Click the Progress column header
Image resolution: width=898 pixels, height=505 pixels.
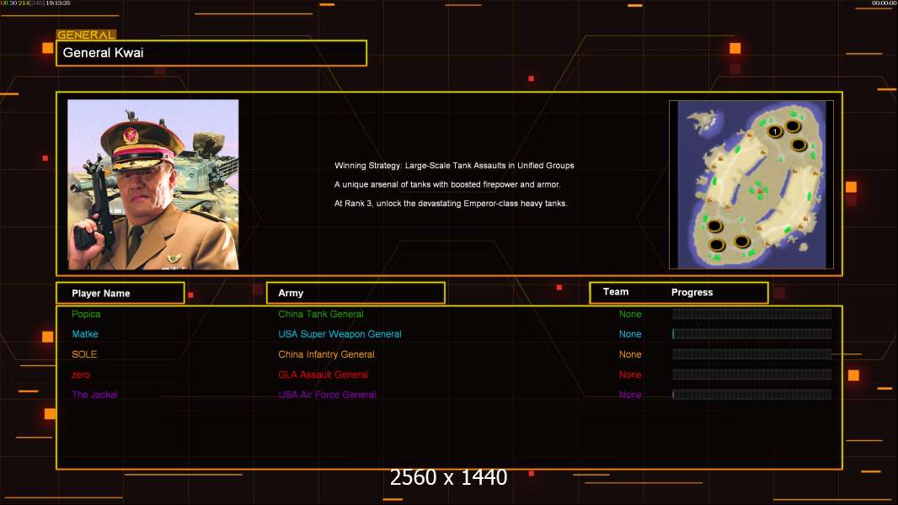[x=692, y=293]
